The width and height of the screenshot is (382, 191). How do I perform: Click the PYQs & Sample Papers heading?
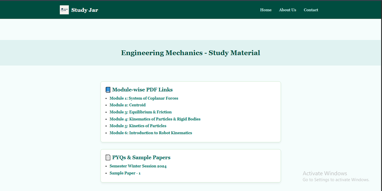[x=141, y=158]
